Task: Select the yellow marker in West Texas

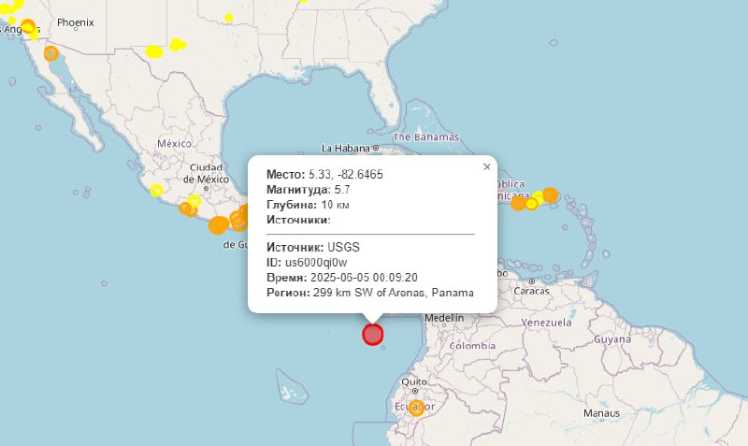Action: click(154, 51)
